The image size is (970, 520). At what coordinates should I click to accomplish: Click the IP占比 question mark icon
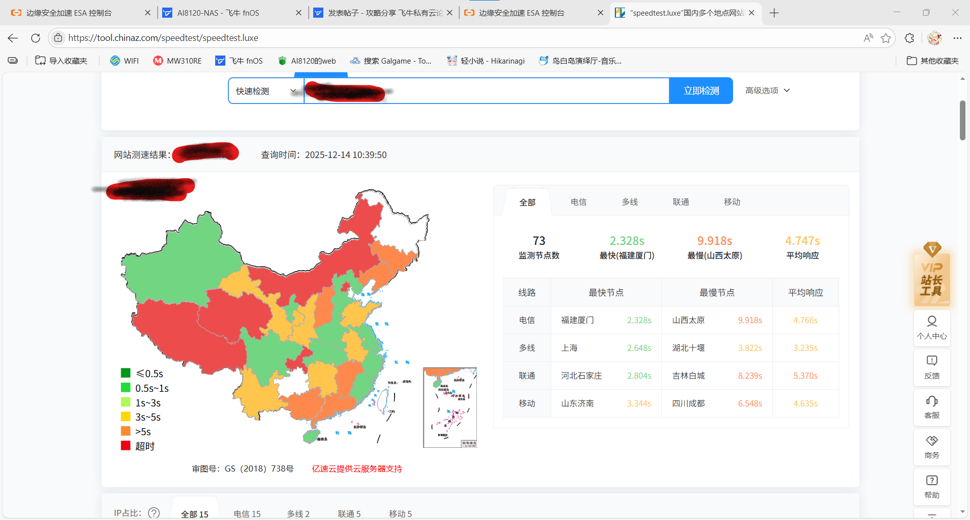pyautogui.click(x=154, y=513)
